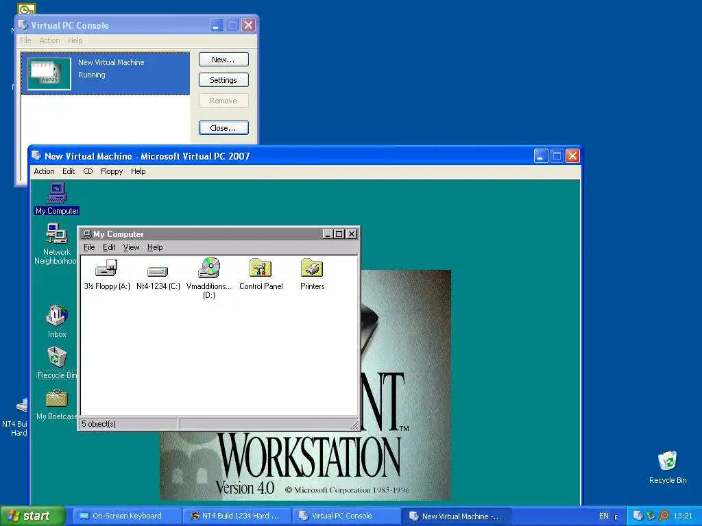
Task: Select the host desktop Recycle Bin icon
Action: [x=668, y=461]
